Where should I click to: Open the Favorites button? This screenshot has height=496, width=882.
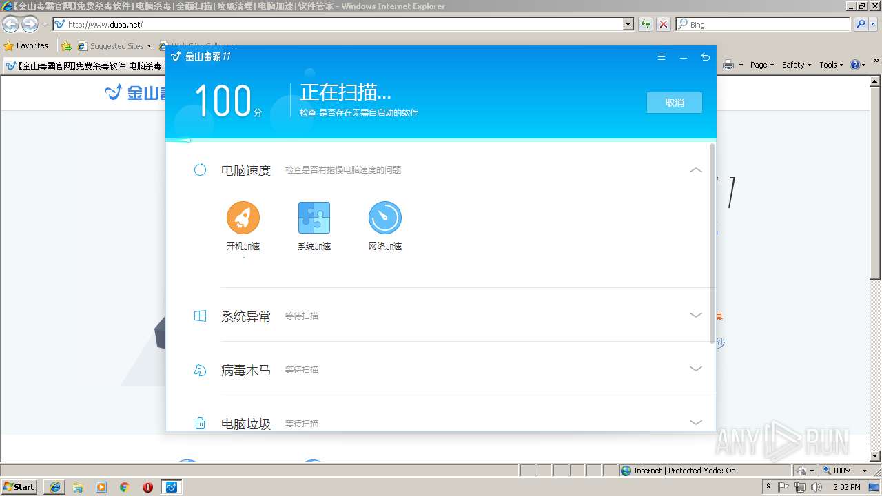(26, 45)
